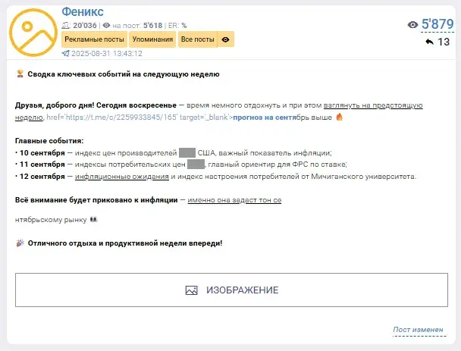Click the views eye icon near 5'879
This screenshot has height=351, width=461.
coord(412,25)
